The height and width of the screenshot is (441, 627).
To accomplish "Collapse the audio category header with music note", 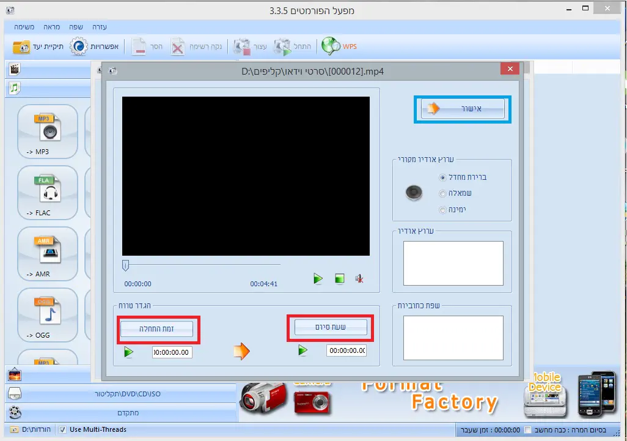I will coord(15,88).
